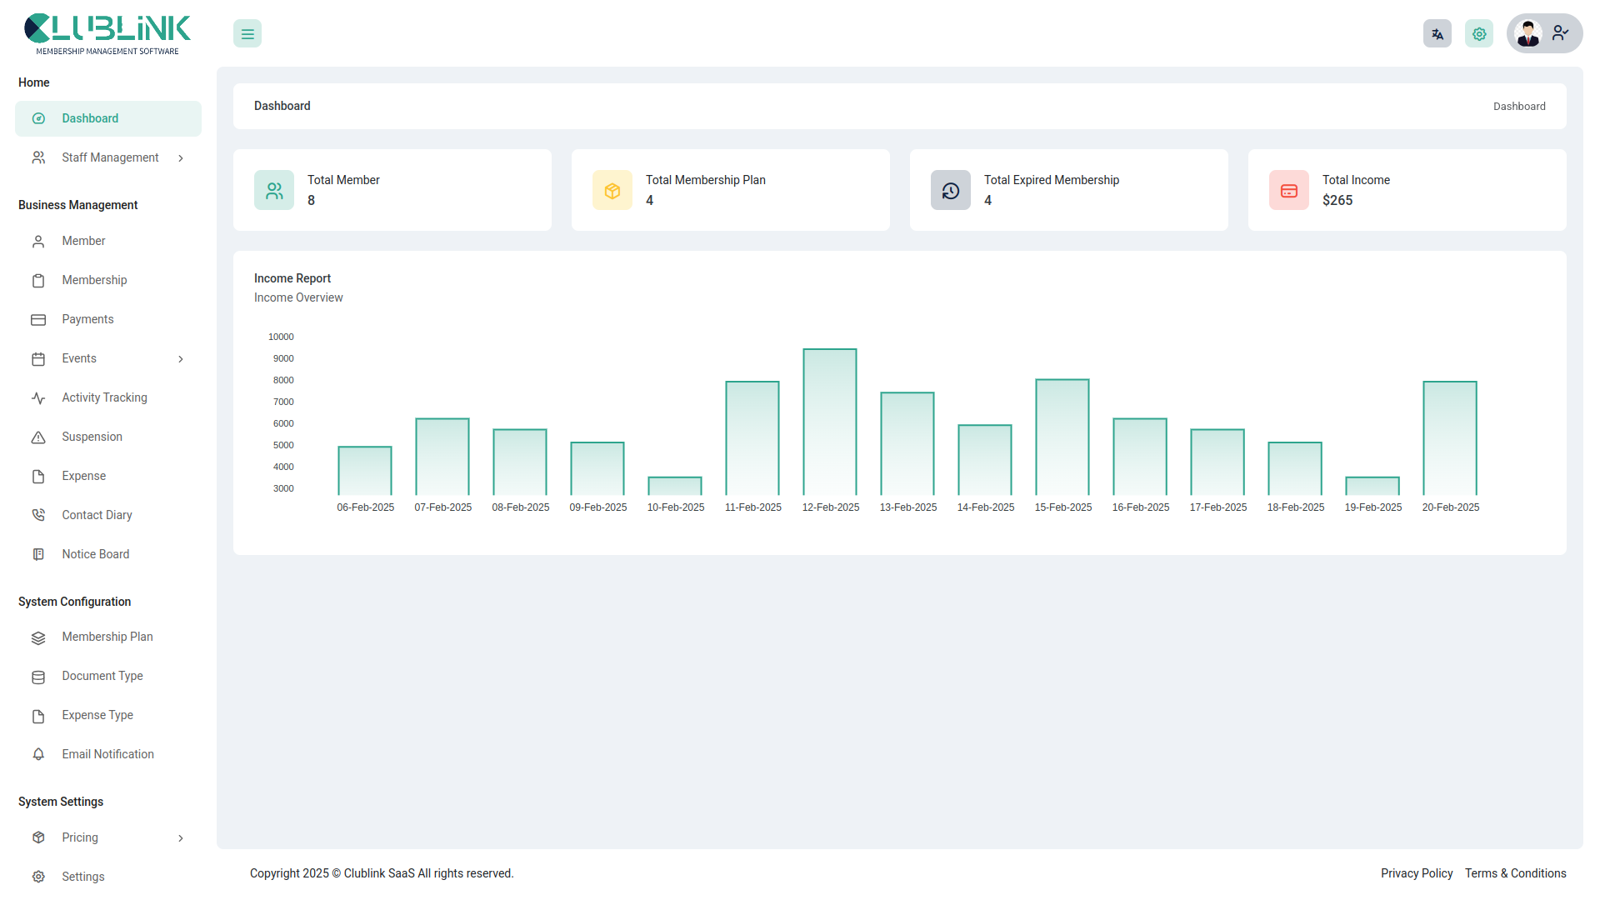Image resolution: width=1600 pixels, height=900 pixels.
Task: Open the Privacy Policy link
Action: pos(1417,873)
